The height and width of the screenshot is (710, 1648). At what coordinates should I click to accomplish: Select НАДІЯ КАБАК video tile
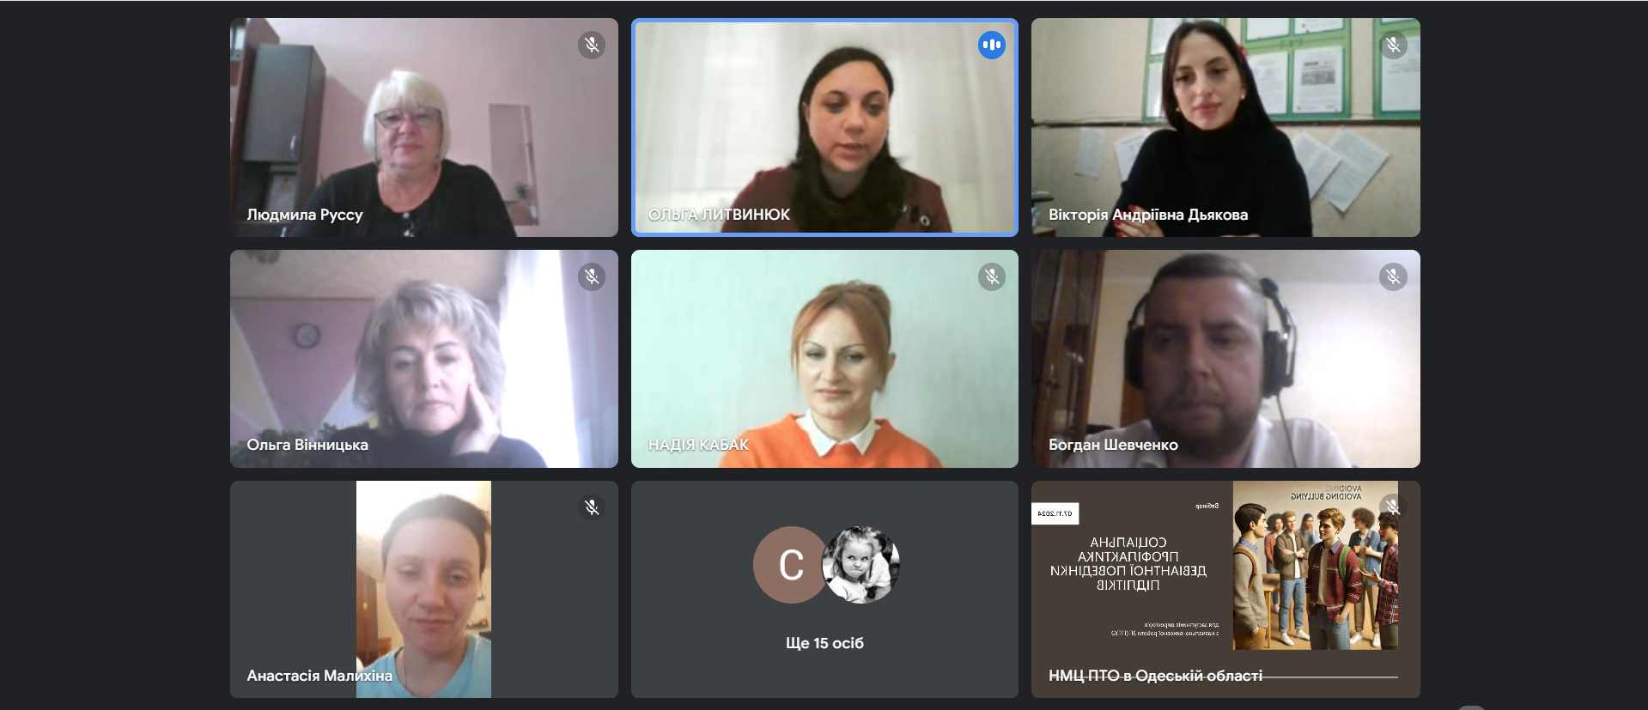pyautogui.click(x=824, y=359)
